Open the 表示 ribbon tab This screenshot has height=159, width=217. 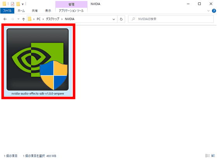click(x=48, y=11)
